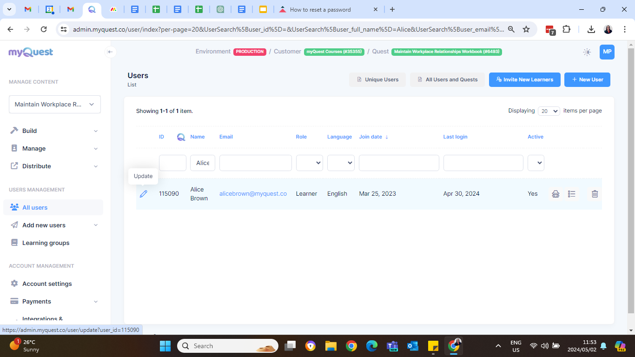This screenshot has height=357, width=635.
Task: Click the trash delete icon in user row
Action: pos(595,194)
